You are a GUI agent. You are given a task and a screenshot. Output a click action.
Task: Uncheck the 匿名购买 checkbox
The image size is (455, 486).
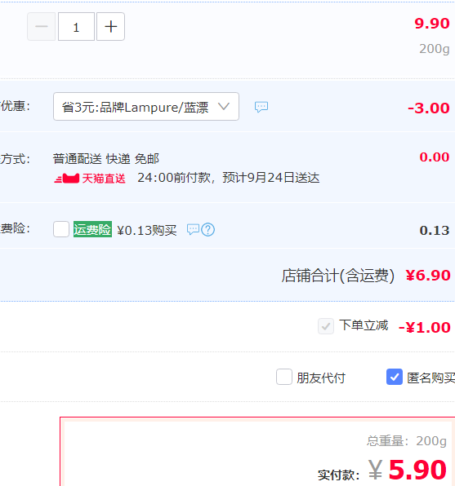(x=395, y=377)
